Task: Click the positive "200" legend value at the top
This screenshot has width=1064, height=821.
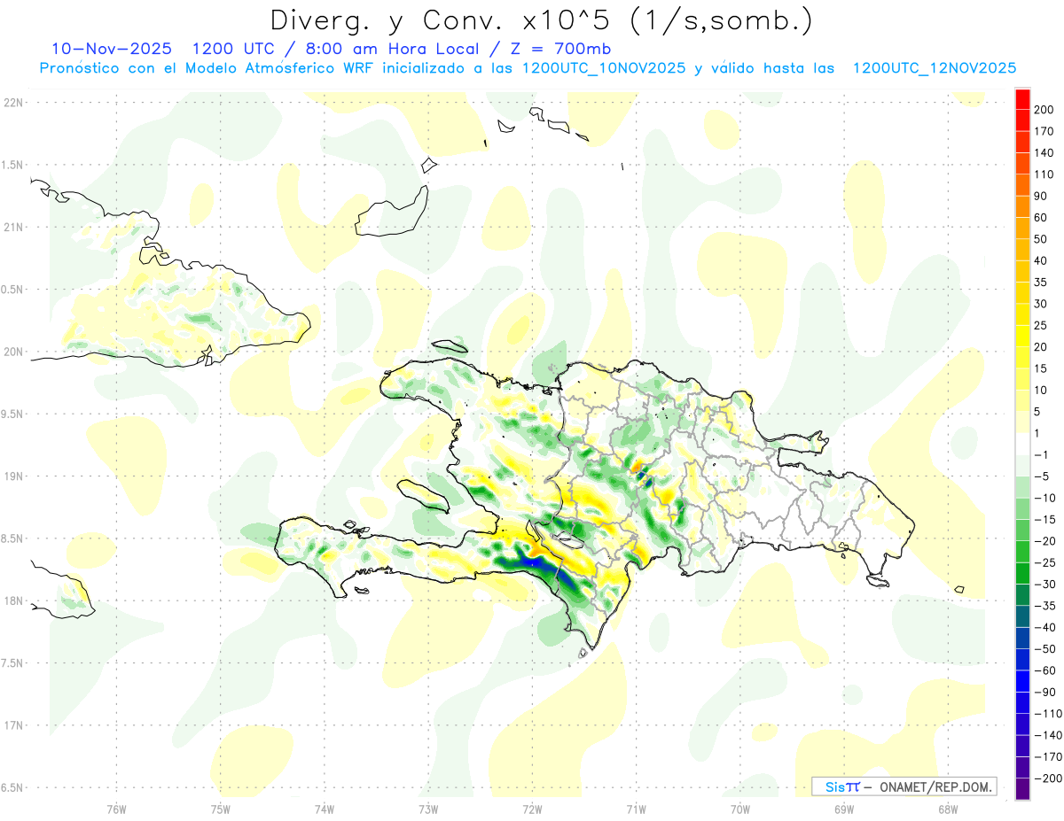Action: pyautogui.click(x=1045, y=110)
